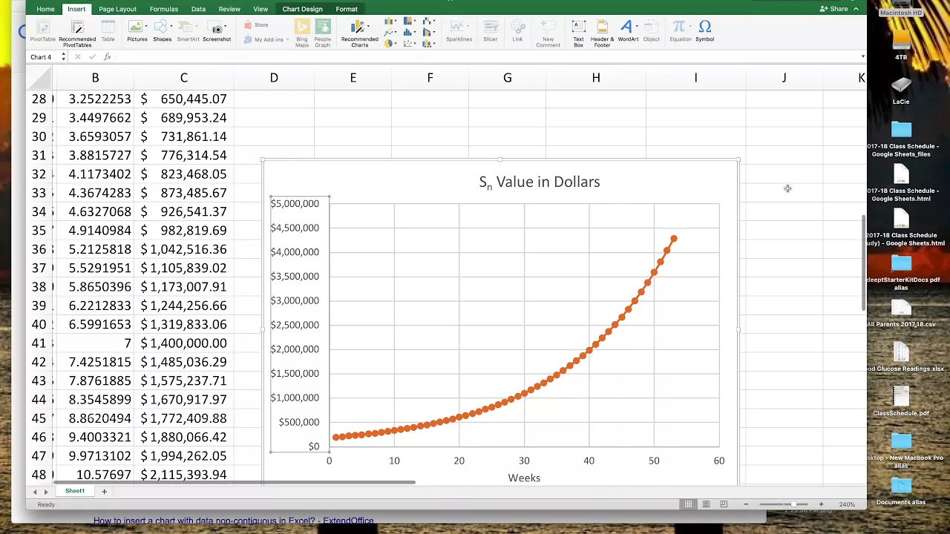Click the Bing Maps icon
The width and height of the screenshot is (950, 534).
click(301, 27)
